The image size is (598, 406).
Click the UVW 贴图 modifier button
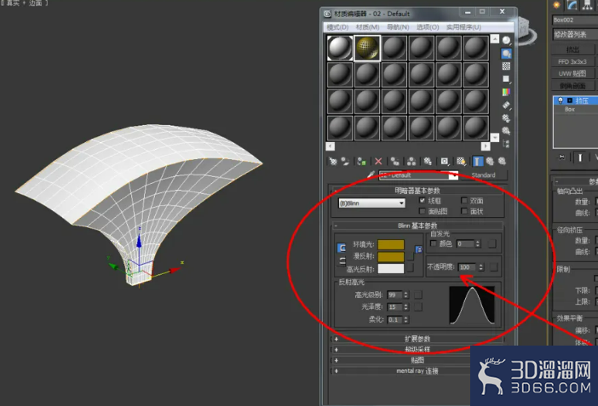pos(572,74)
